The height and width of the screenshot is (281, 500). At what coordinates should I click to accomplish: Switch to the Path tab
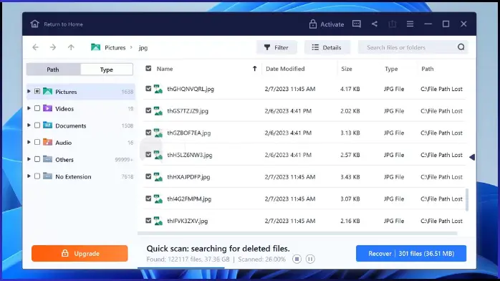(53, 70)
